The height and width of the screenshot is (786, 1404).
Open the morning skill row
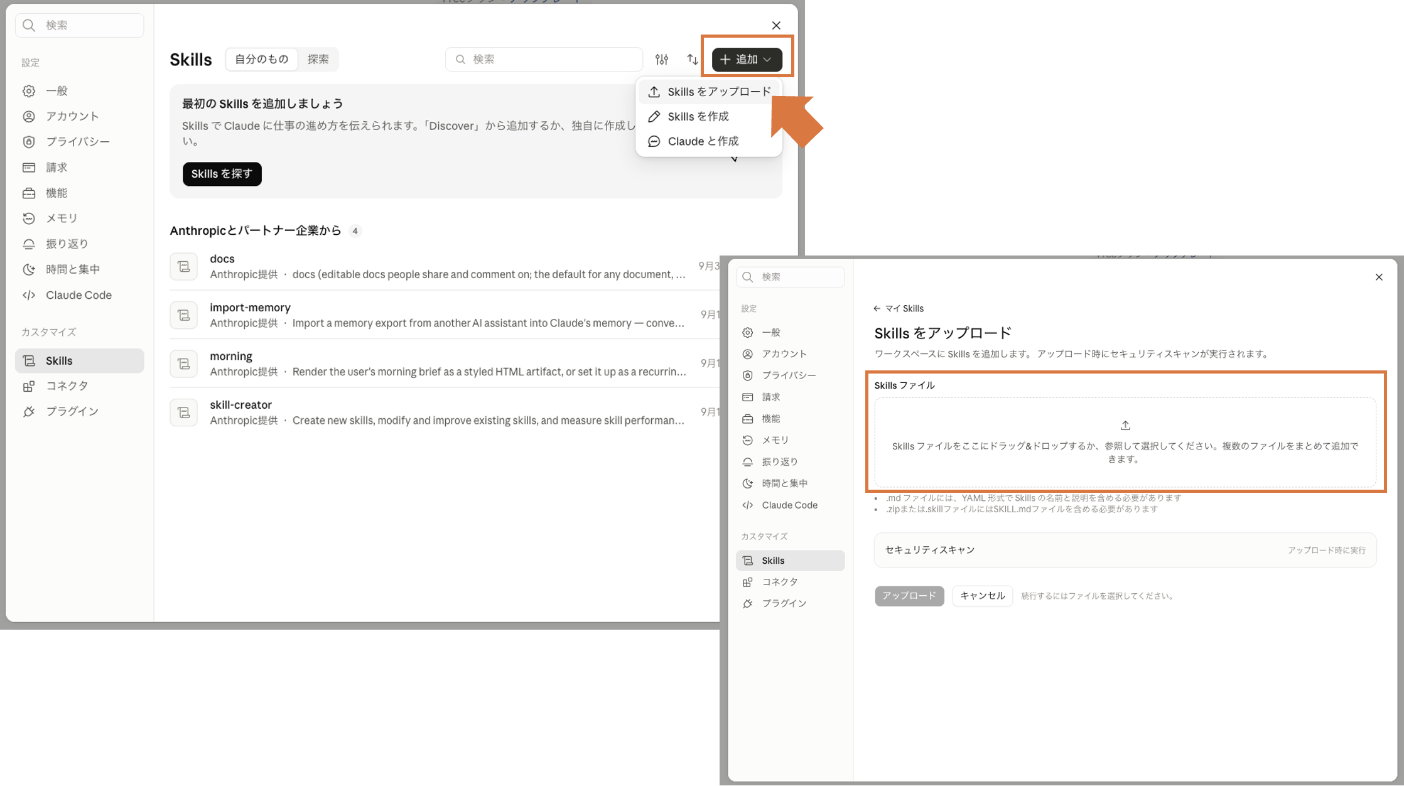click(445, 363)
